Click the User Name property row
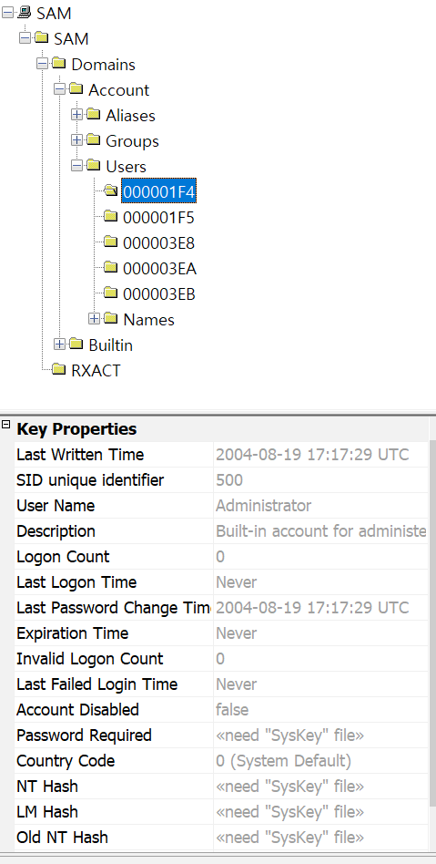 (x=221, y=506)
